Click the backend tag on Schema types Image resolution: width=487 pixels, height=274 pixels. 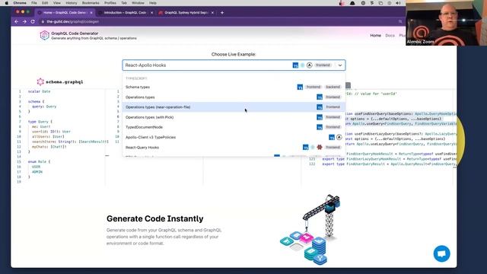[x=333, y=87]
